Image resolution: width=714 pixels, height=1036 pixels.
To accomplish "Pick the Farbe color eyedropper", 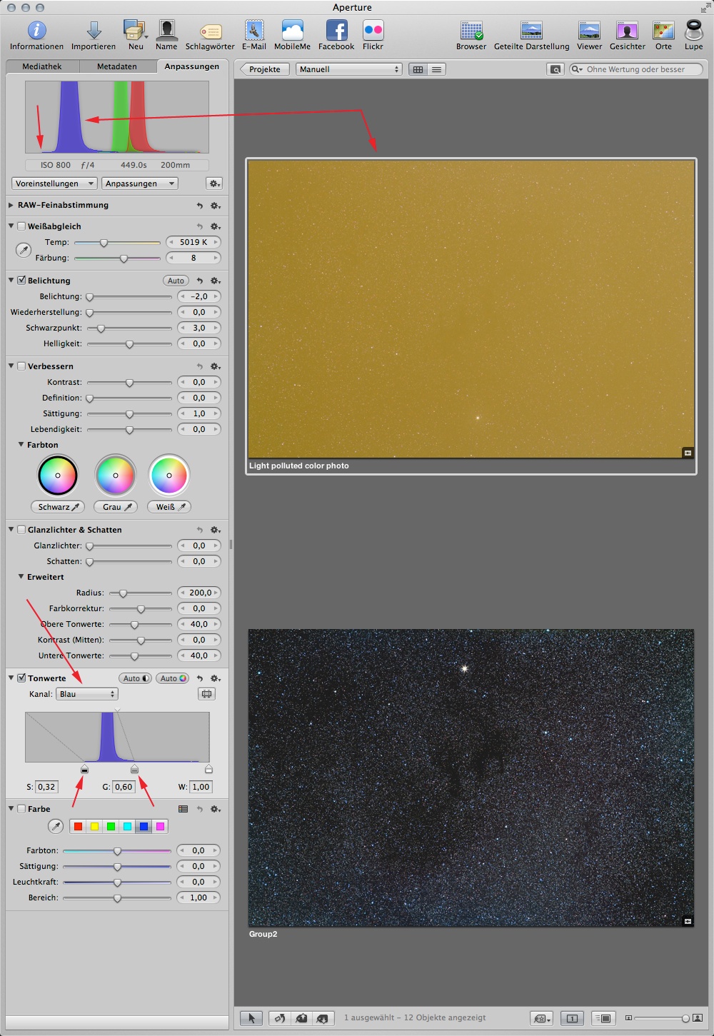I will [x=55, y=827].
